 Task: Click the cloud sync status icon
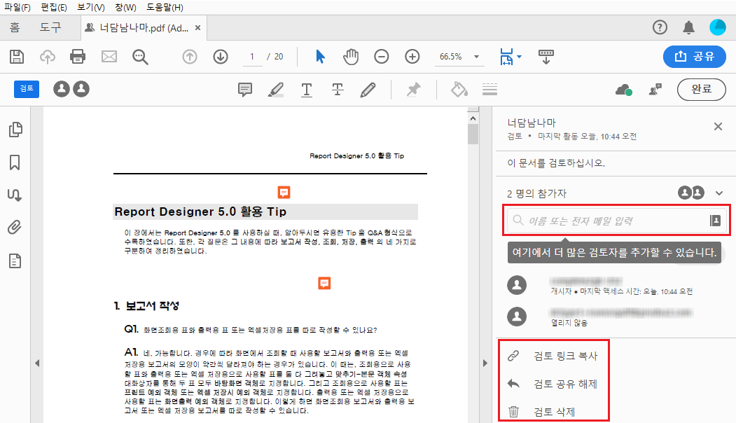(x=623, y=89)
